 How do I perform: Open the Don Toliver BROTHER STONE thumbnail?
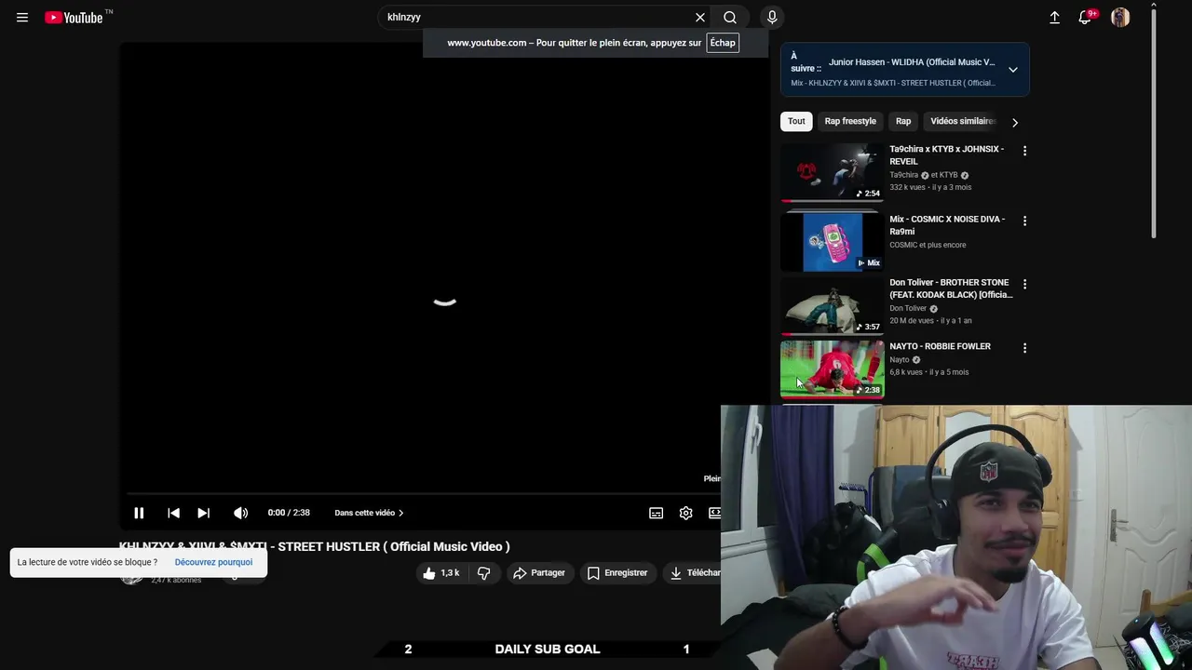832,304
